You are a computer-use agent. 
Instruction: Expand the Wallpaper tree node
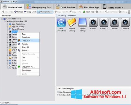point(7,47)
